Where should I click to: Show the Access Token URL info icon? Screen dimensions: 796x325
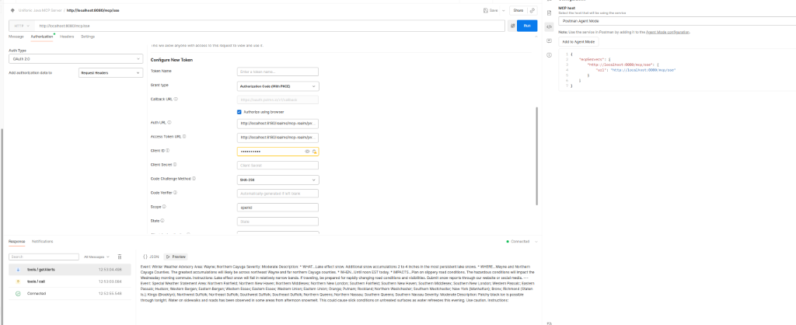click(x=184, y=137)
